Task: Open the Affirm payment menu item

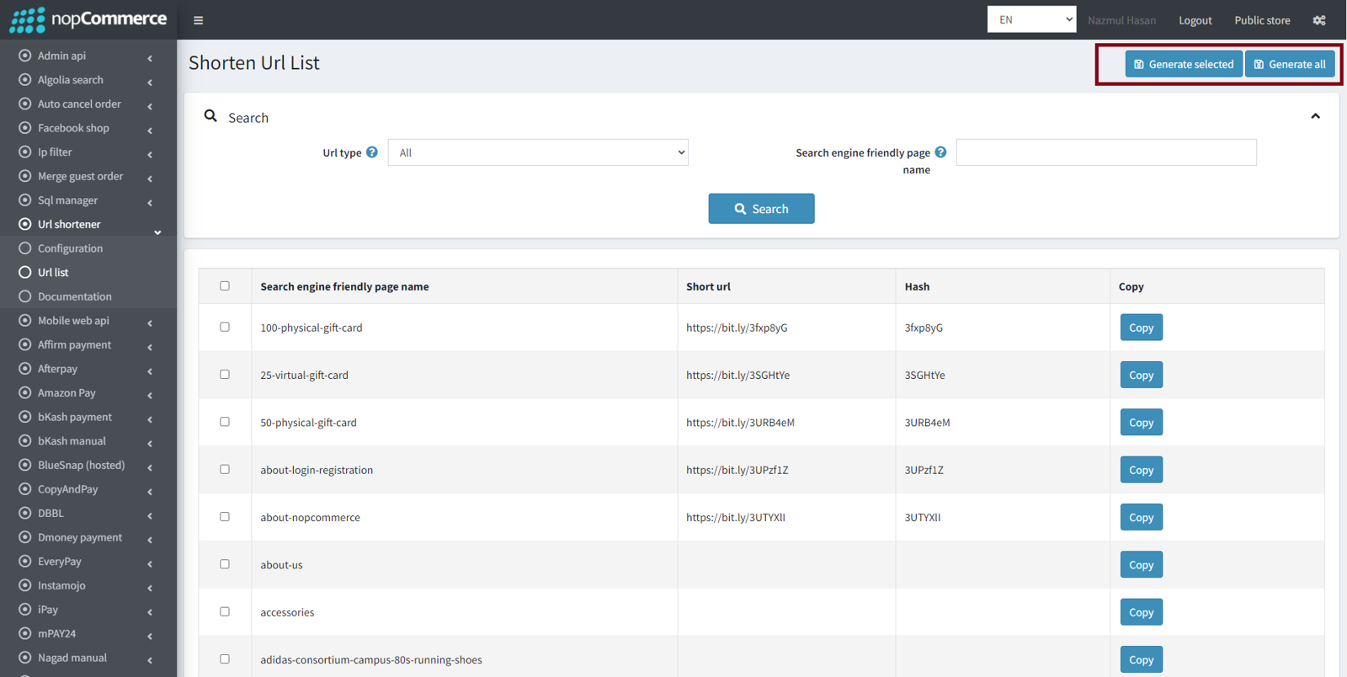Action: [x=74, y=344]
